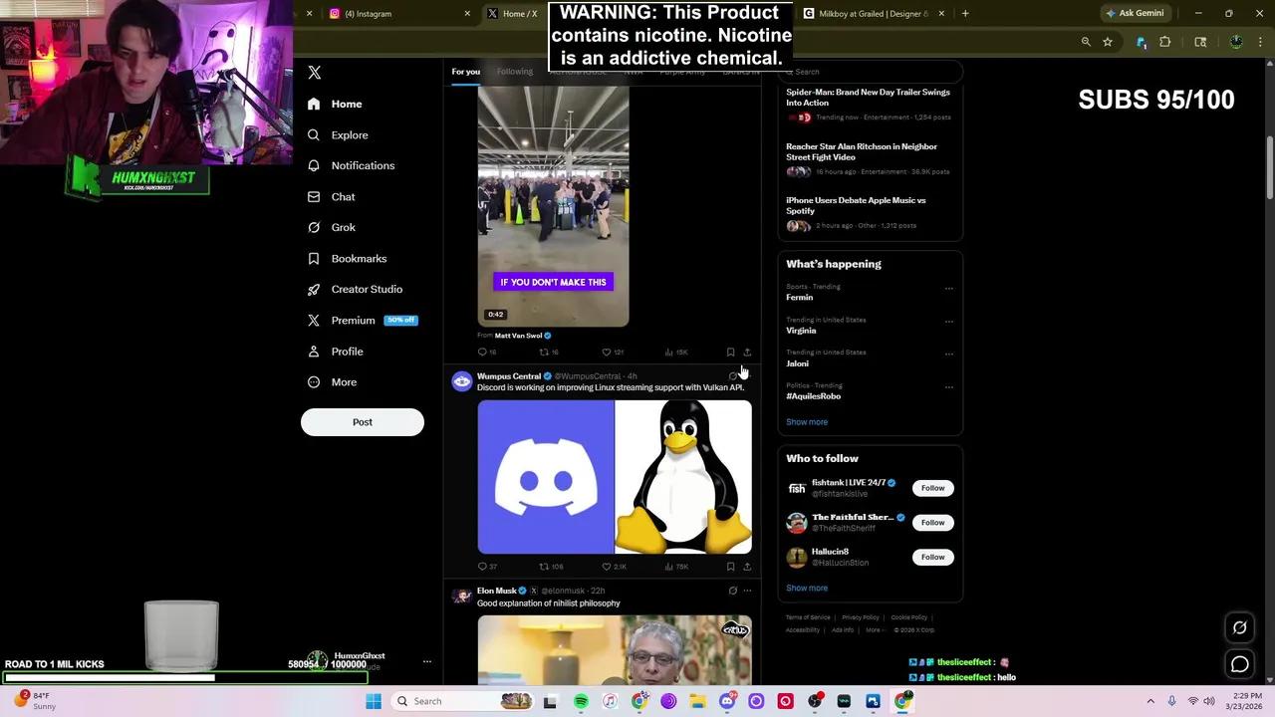The image size is (1275, 717).
Task: Open the floating messages chat button
Action: pos(1239,664)
